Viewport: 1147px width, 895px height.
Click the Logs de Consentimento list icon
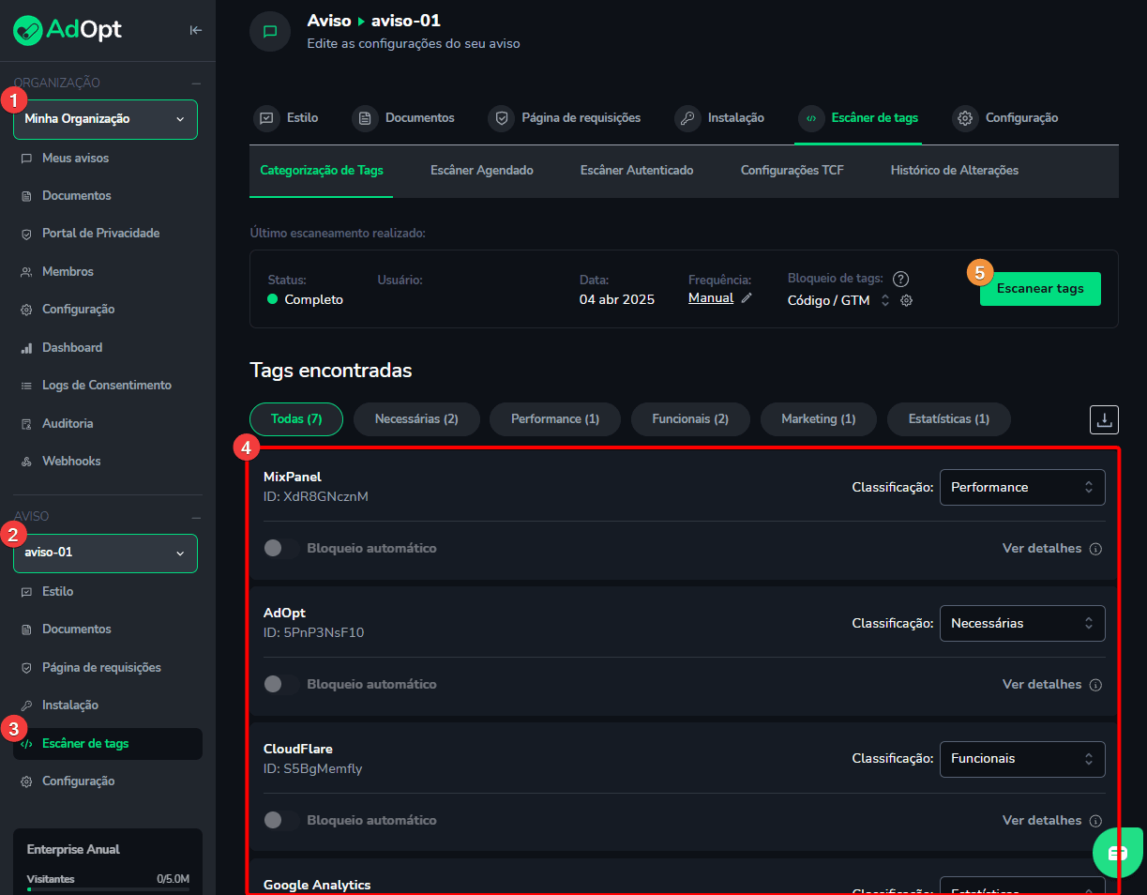[x=26, y=386]
